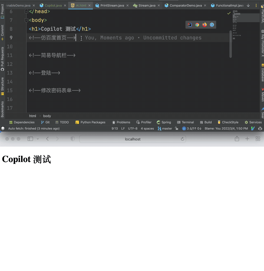The width and height of the screenshot is (264, 271).
Task: Open the Bookmarks tool window
Action: click(x=2, y=109)
